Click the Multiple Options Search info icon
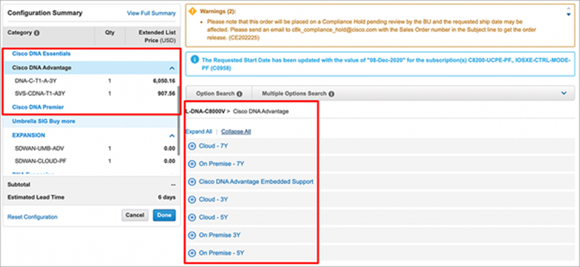The image size is (580, 267). point(332,94)
